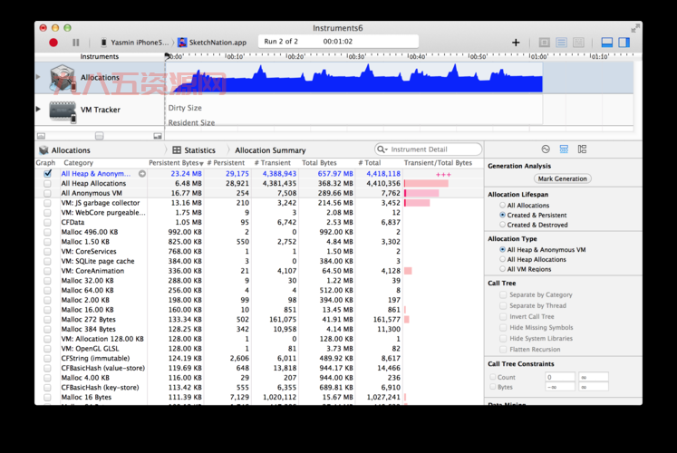The image size is (677, 453).
Task: Open the display settings inspector icon
Action: pos(564,149)
